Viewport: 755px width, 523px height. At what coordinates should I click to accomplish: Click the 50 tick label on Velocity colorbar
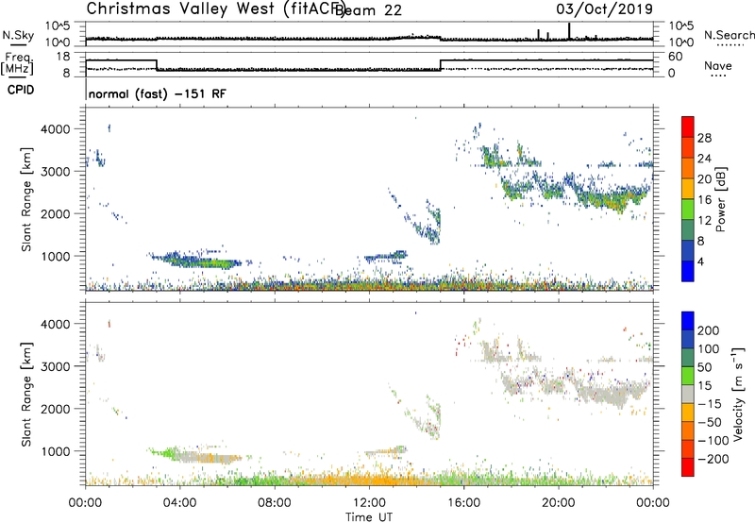(x=704, y=367)
